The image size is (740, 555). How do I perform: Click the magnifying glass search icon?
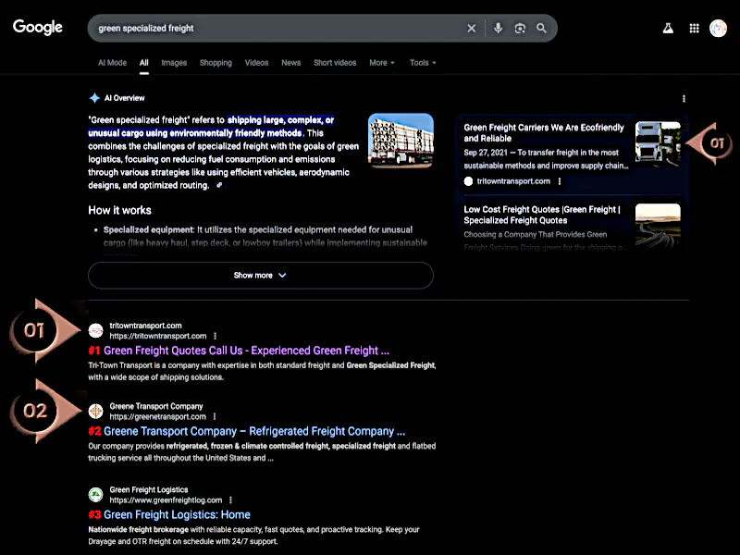coord(541,29)
